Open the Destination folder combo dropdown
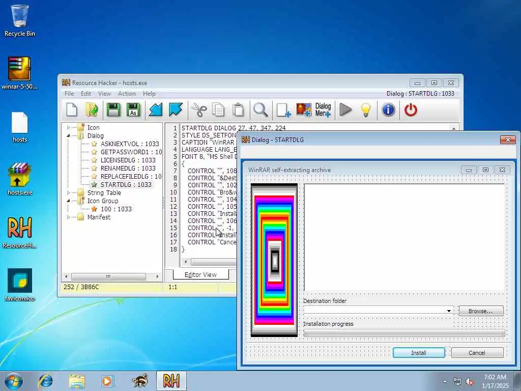521x391 pixels. [x=449, y=311]
